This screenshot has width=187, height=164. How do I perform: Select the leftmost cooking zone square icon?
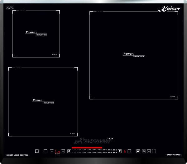click(x=37, y=151)
